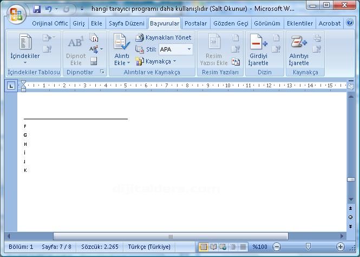Click Resim Yazısı Ekle caption button

[214, 50]
